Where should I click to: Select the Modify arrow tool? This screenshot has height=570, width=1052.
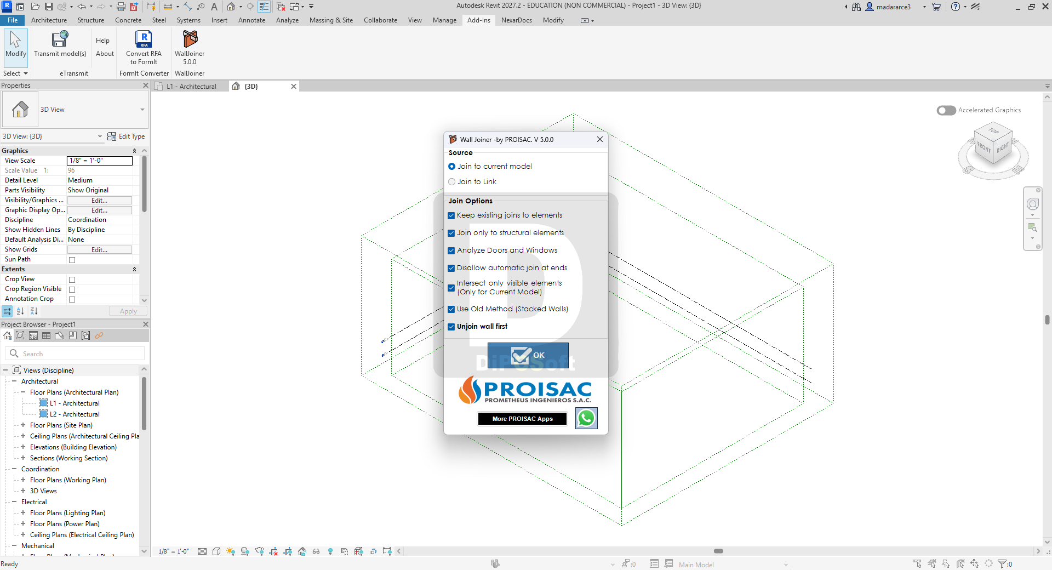(x=16, y=47)
